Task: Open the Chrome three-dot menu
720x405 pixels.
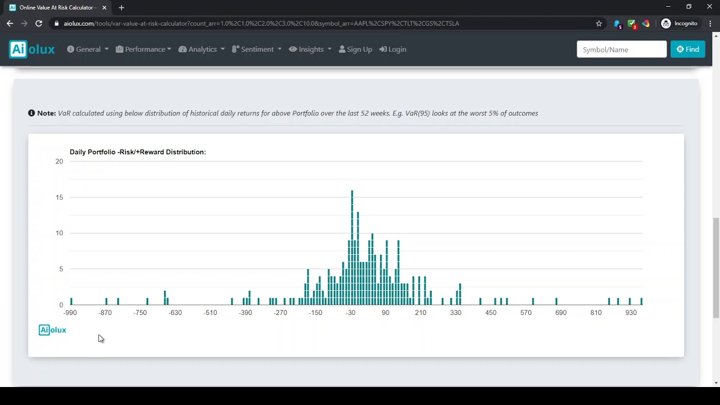Action: 710,24
